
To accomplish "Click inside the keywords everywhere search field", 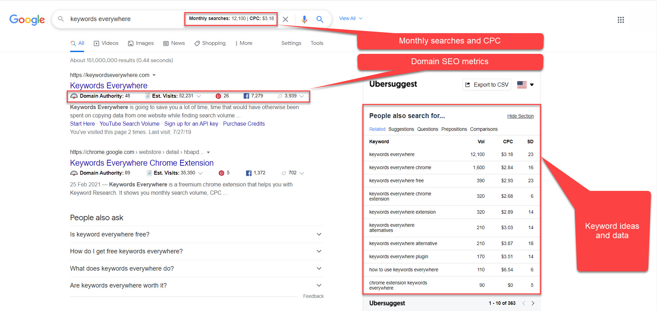I will 124,19.
